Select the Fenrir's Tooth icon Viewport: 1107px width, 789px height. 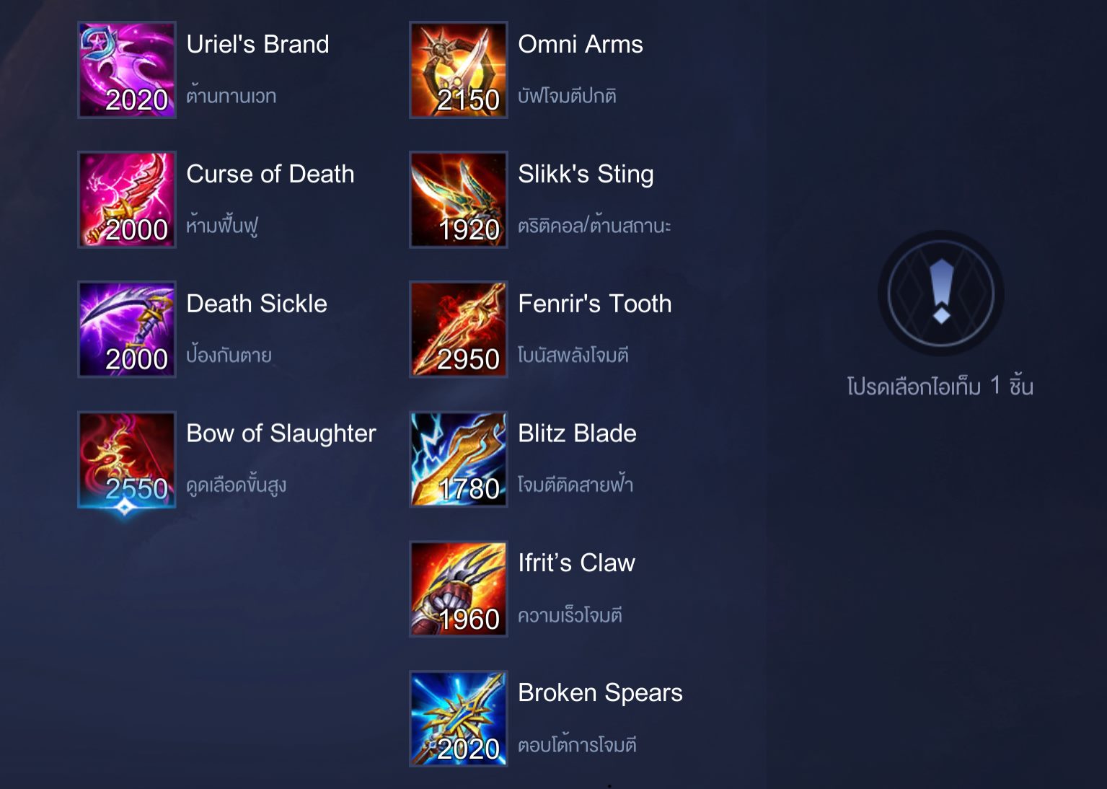coord(459,330)
